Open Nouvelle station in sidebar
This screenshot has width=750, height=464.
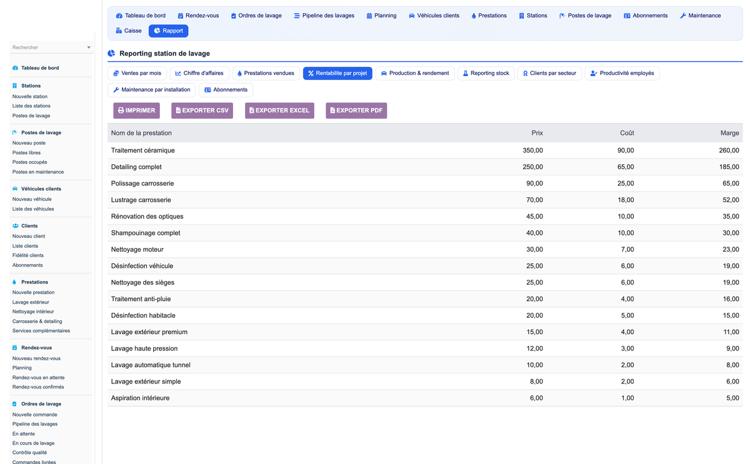(x=30, y=97)
